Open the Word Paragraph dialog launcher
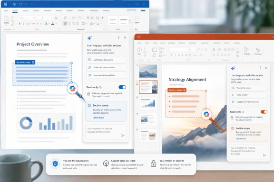The width and height of the screenshot is (274, 182). point(104,29)
